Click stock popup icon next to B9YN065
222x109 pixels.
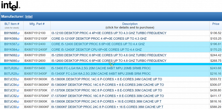coord(18,33)
